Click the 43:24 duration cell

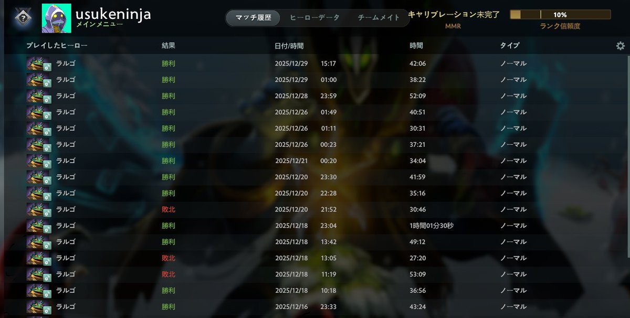(x=418, y=306)
